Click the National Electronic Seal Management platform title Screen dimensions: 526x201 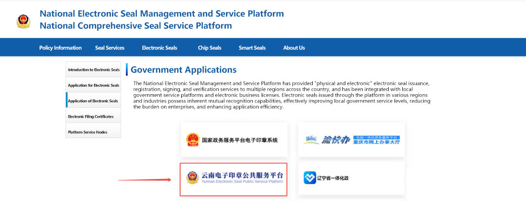pos(161,14)
